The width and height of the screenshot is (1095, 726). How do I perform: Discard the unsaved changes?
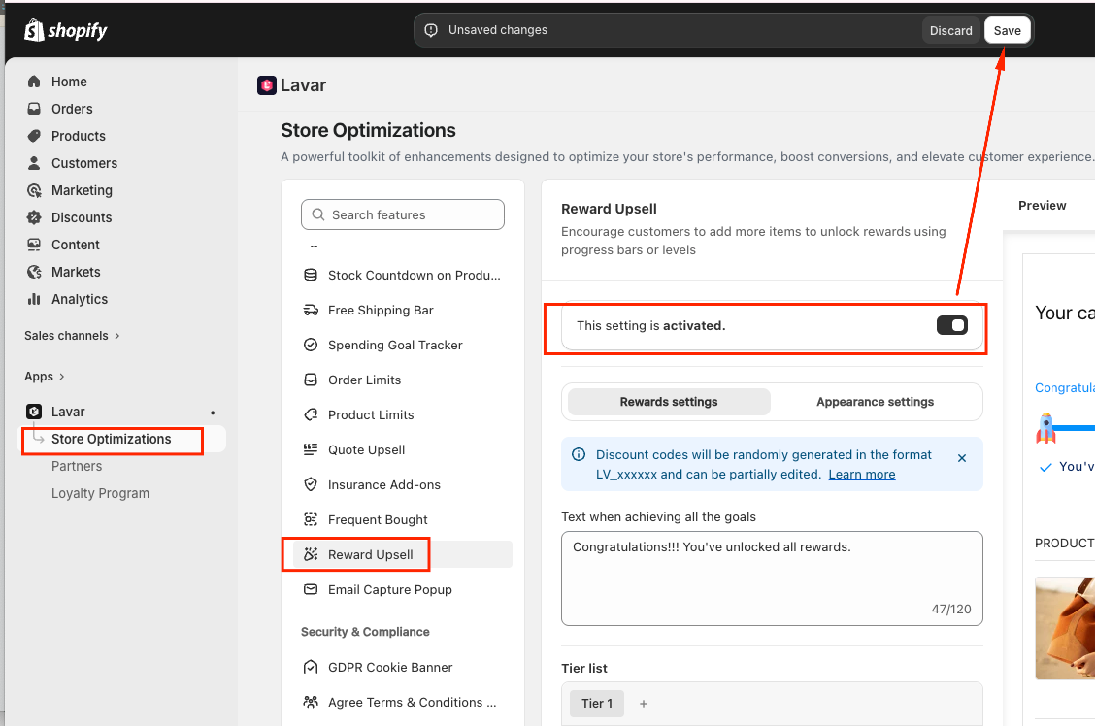pos(950,31)
